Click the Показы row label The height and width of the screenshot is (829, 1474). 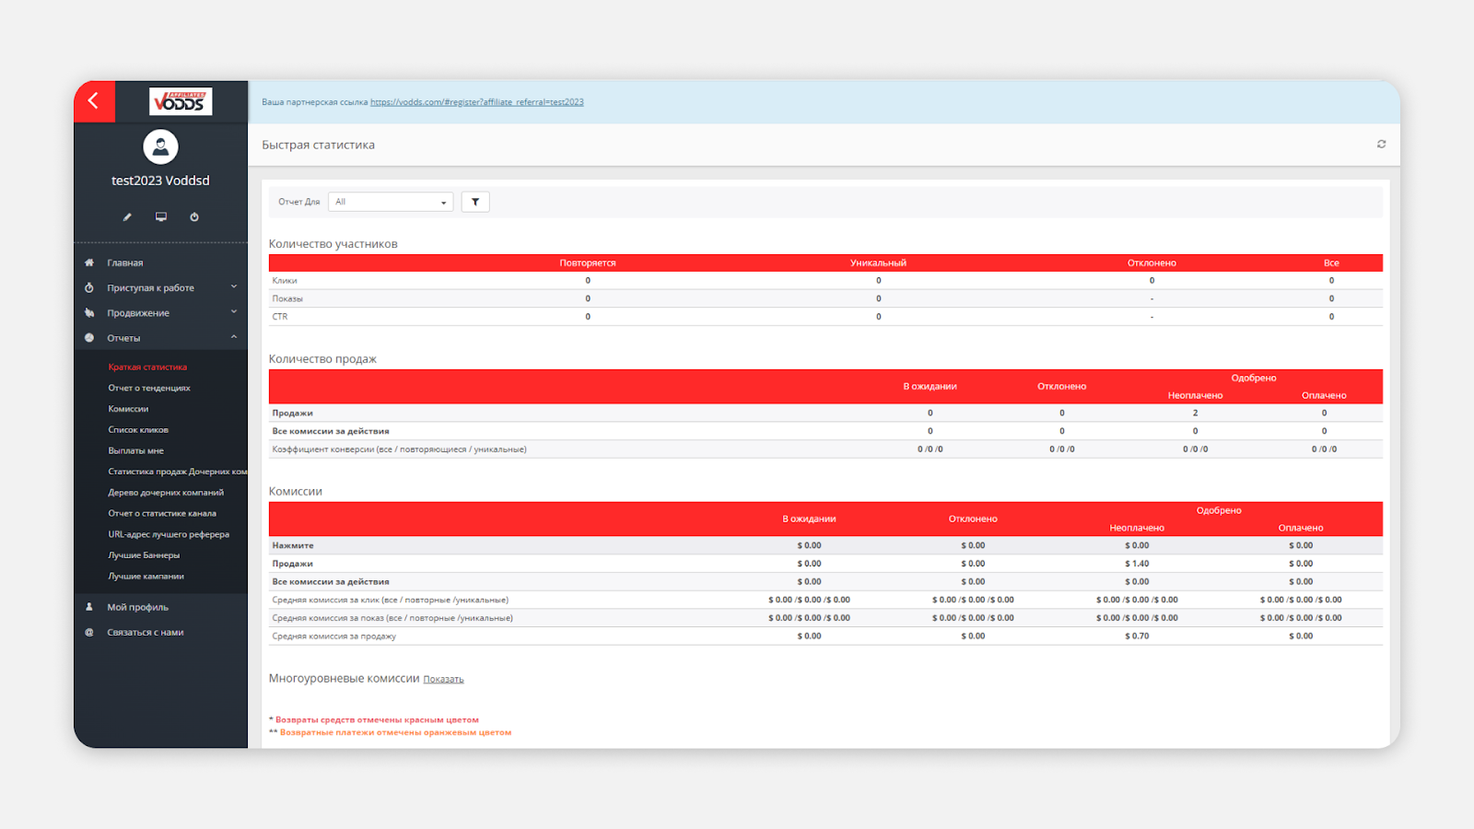coord(287,298)
